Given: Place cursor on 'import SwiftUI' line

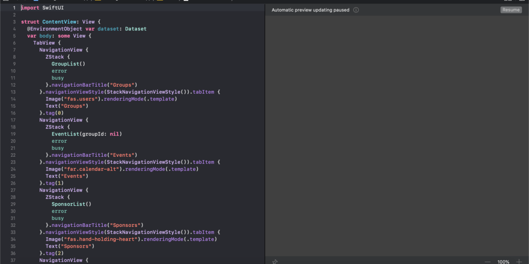Looking at the screenshot, I should [x=42, y=8].
